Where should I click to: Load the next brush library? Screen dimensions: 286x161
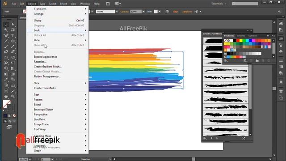click(x=217, y=138)
